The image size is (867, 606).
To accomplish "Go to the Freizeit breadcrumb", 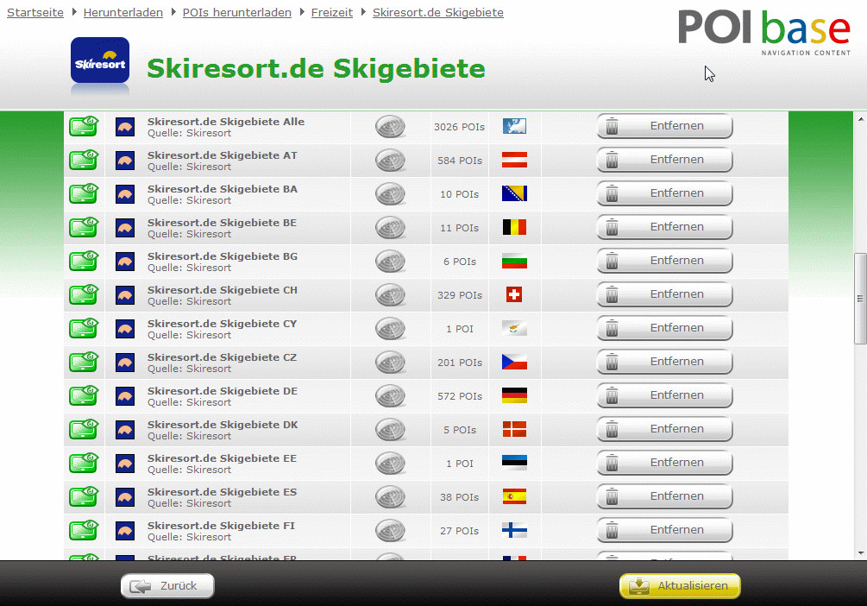I will pyautogui.click(x=332, y=13).
